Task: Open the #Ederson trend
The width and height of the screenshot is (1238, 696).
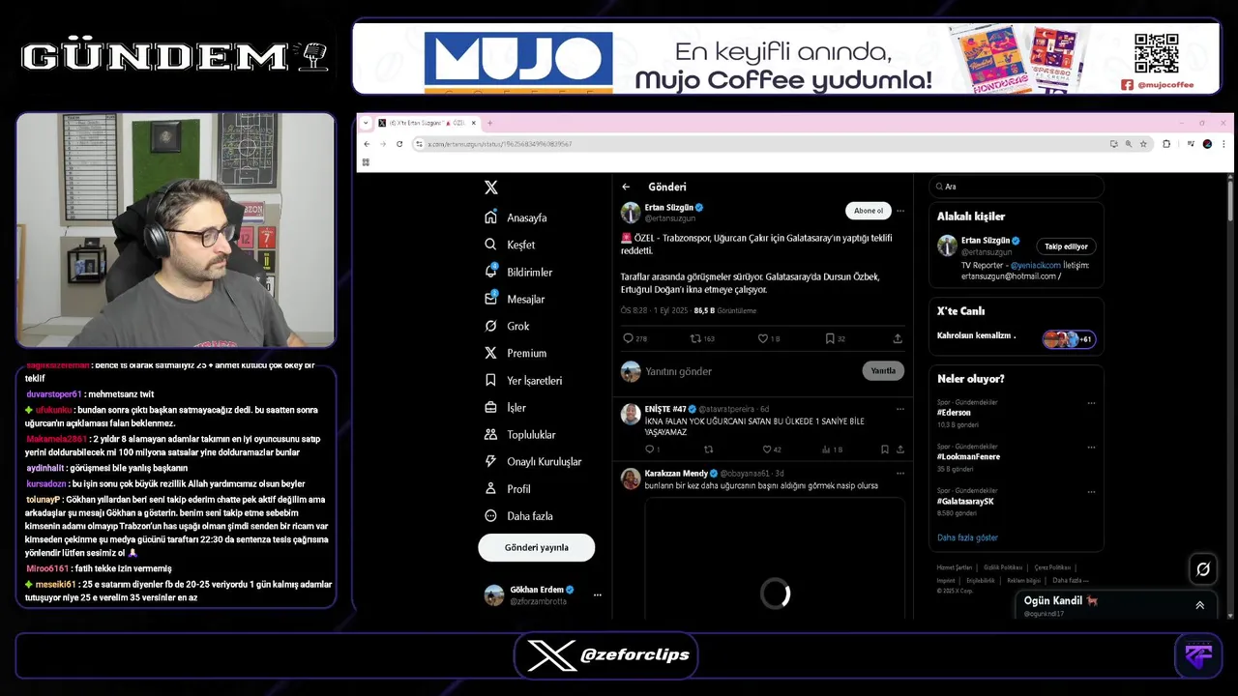Action: tap(954, 413)
